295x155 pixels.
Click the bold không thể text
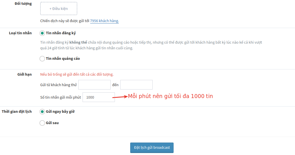click(x=78, y=43)
